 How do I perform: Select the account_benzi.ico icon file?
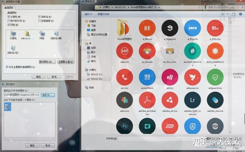[193, 51]
